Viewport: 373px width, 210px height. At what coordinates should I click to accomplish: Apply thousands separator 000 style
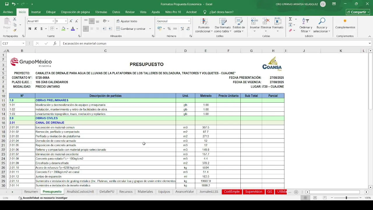pos(175,29)
